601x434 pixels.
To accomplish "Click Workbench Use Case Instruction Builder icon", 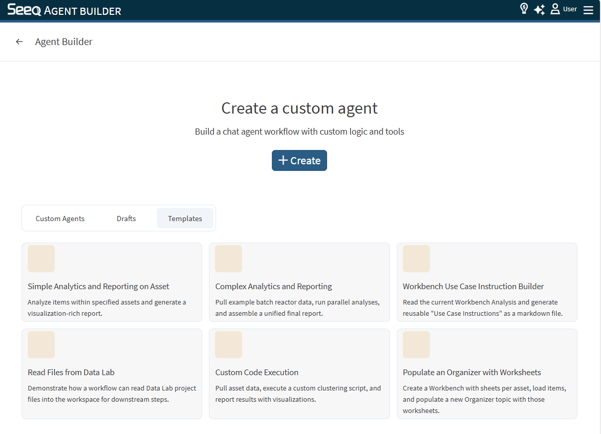I will 416,258.
